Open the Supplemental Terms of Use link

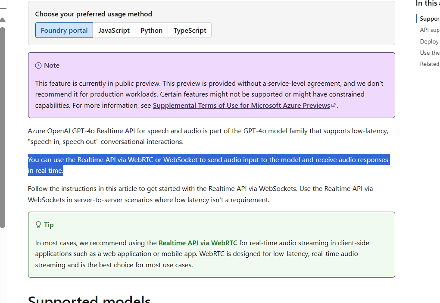pos(241,105)
